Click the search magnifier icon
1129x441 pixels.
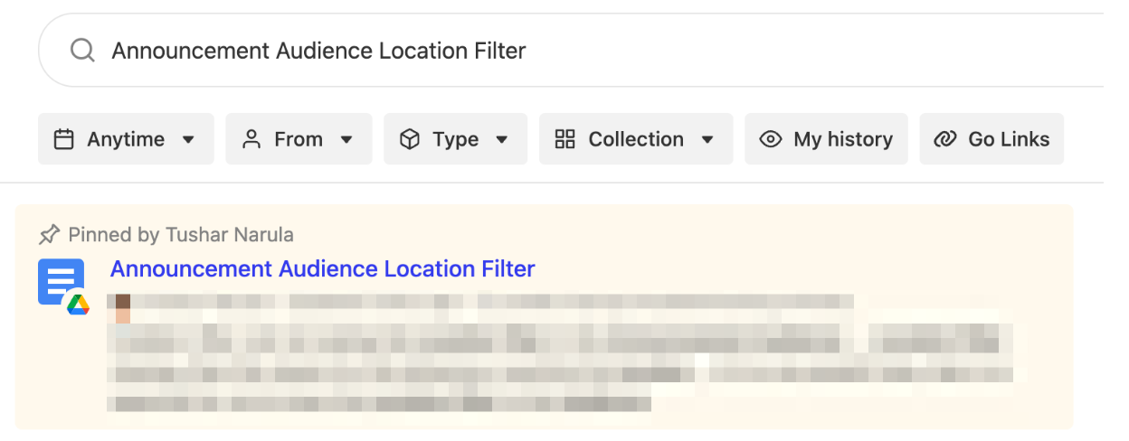(82, 51)
